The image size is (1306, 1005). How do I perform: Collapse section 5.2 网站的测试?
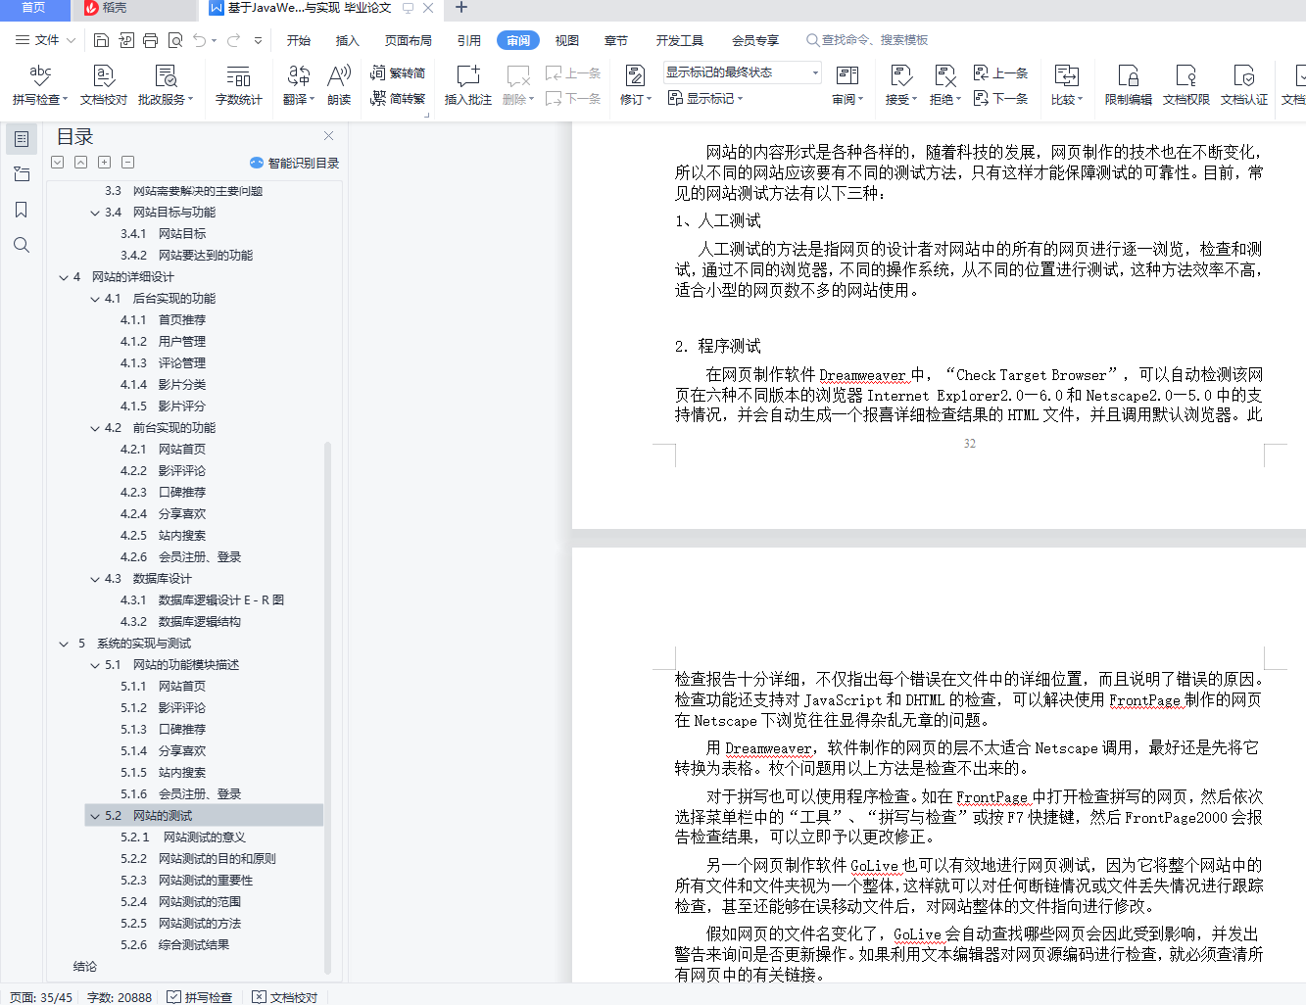click(95, 816)
